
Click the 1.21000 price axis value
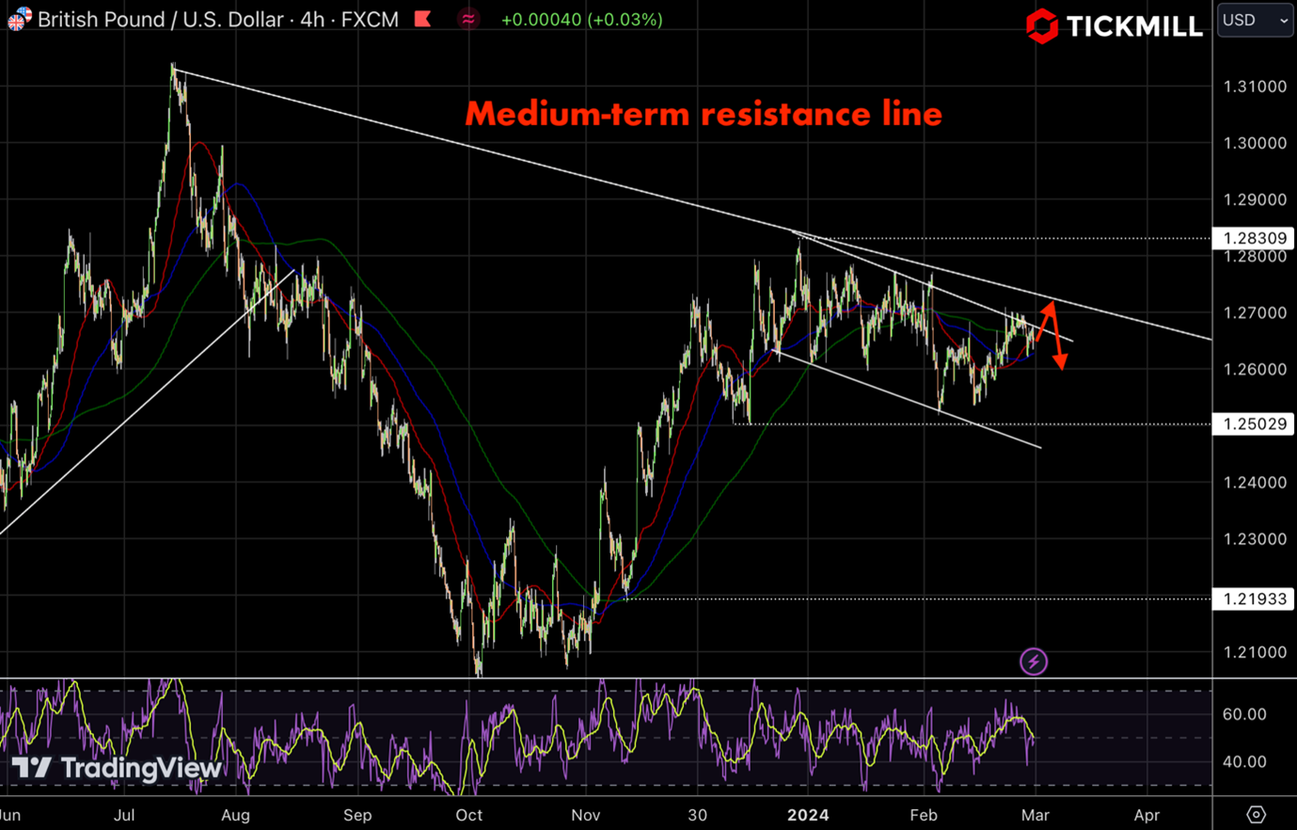[x=1255, y=652]
